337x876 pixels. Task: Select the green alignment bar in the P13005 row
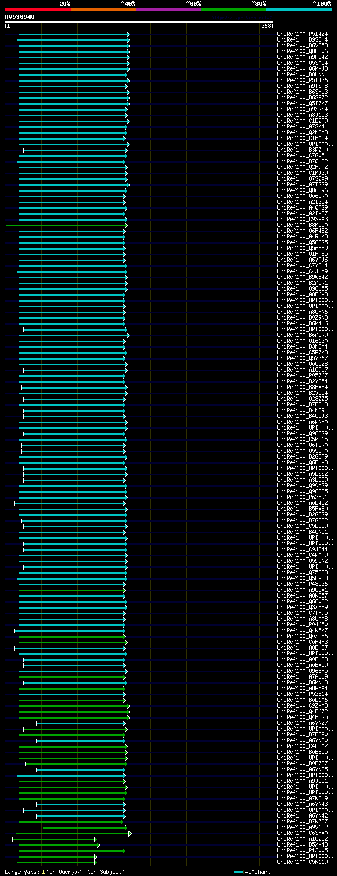(72, 851)
